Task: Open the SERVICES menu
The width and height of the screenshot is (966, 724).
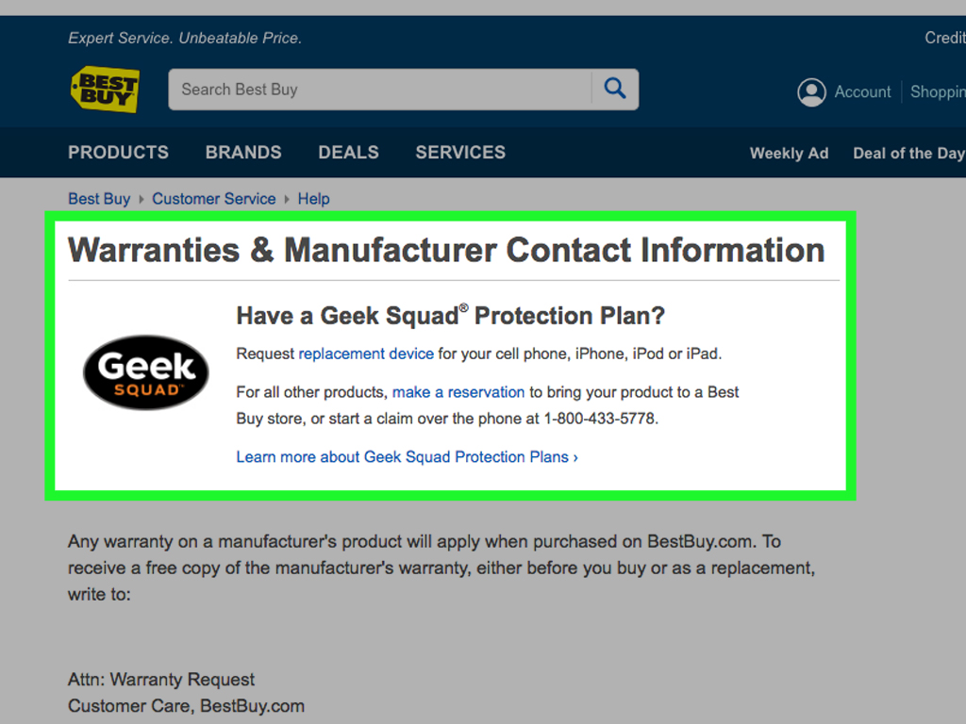Action: [460, 152]
